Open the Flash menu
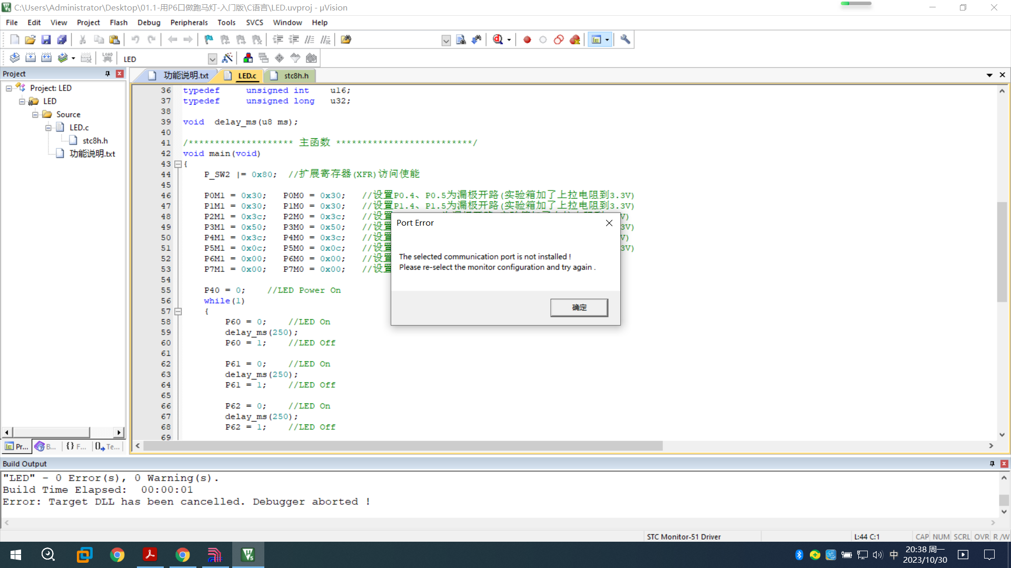This screenshot has width=1011, height=568. (118, 23)
